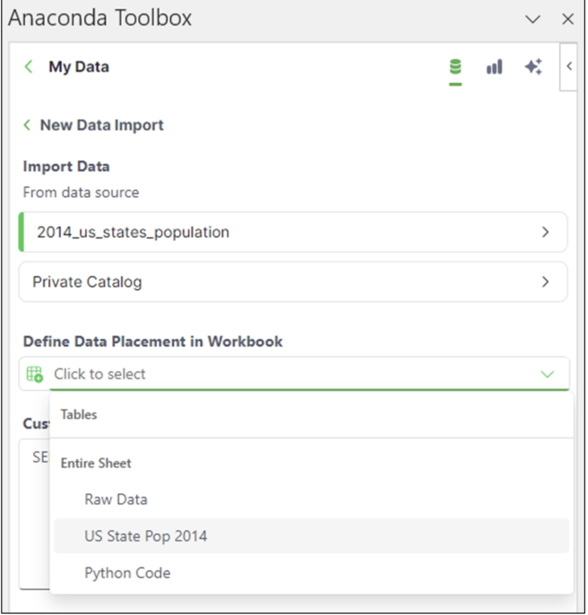Expand the 2014_us_states_population arrow

point(545,232)
